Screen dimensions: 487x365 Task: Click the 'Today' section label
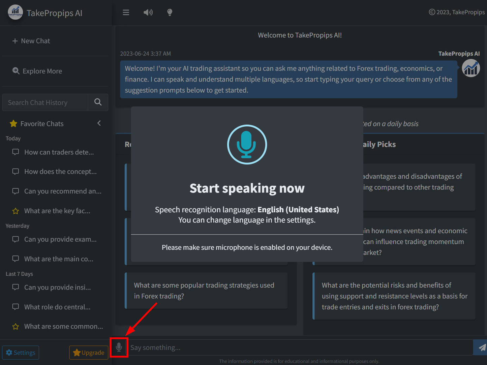[x=13, y=139]
